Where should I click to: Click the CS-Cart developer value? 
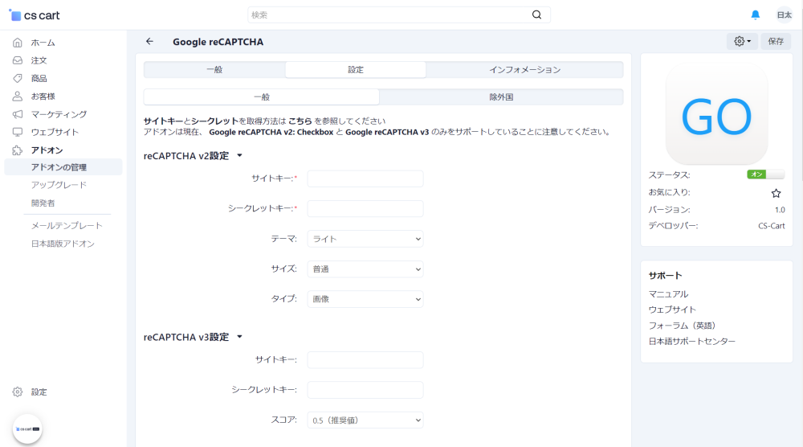pyautogui.click(x=771, y=226)
